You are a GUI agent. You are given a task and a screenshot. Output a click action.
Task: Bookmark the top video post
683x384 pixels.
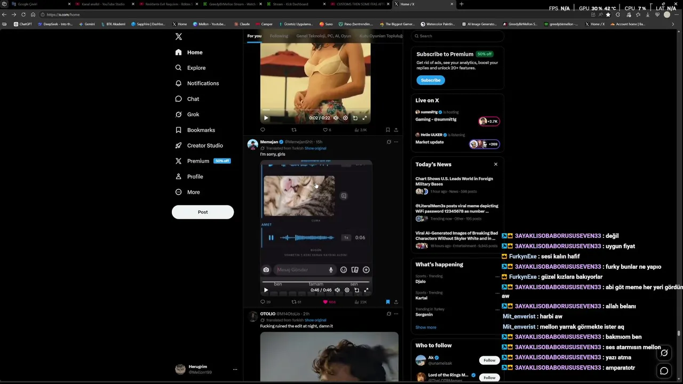point(388,130)
